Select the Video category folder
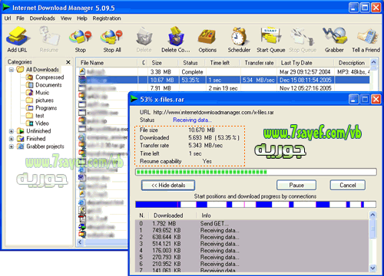This screenshot has width=384, height=276. click(38, 123)
